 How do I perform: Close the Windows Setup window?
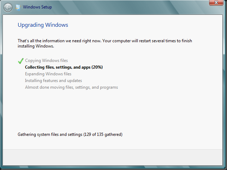tap(216, 2)
